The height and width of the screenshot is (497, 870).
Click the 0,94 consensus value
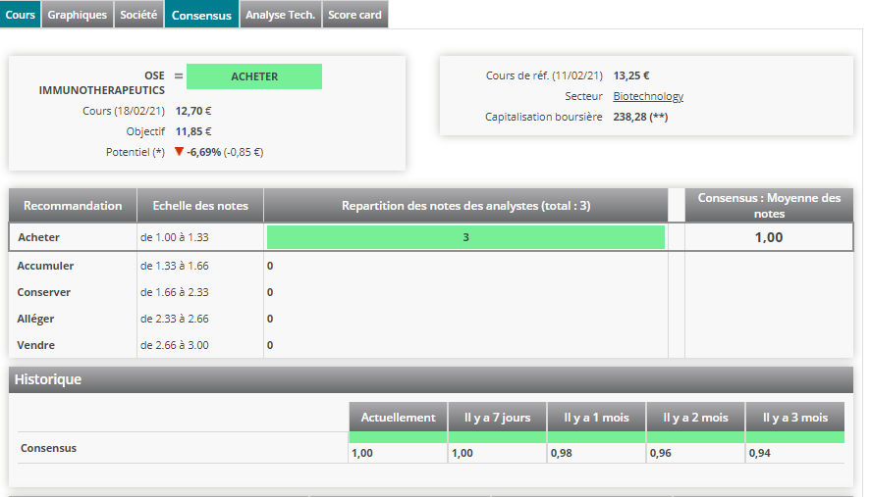[760, 453]
